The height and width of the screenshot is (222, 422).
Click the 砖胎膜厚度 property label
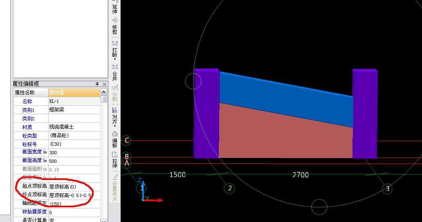coord(34,212)
